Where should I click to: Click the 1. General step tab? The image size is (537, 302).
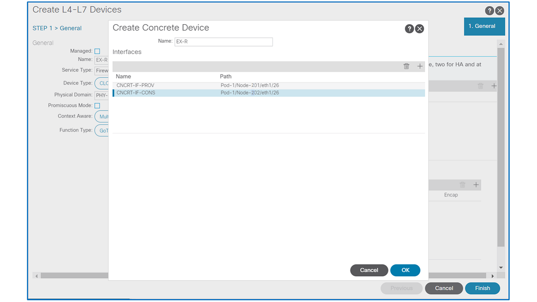coord(484,26)
